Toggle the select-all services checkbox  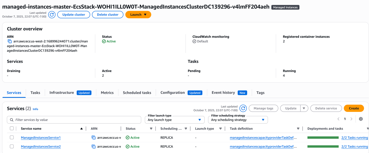tap(12, 129)
